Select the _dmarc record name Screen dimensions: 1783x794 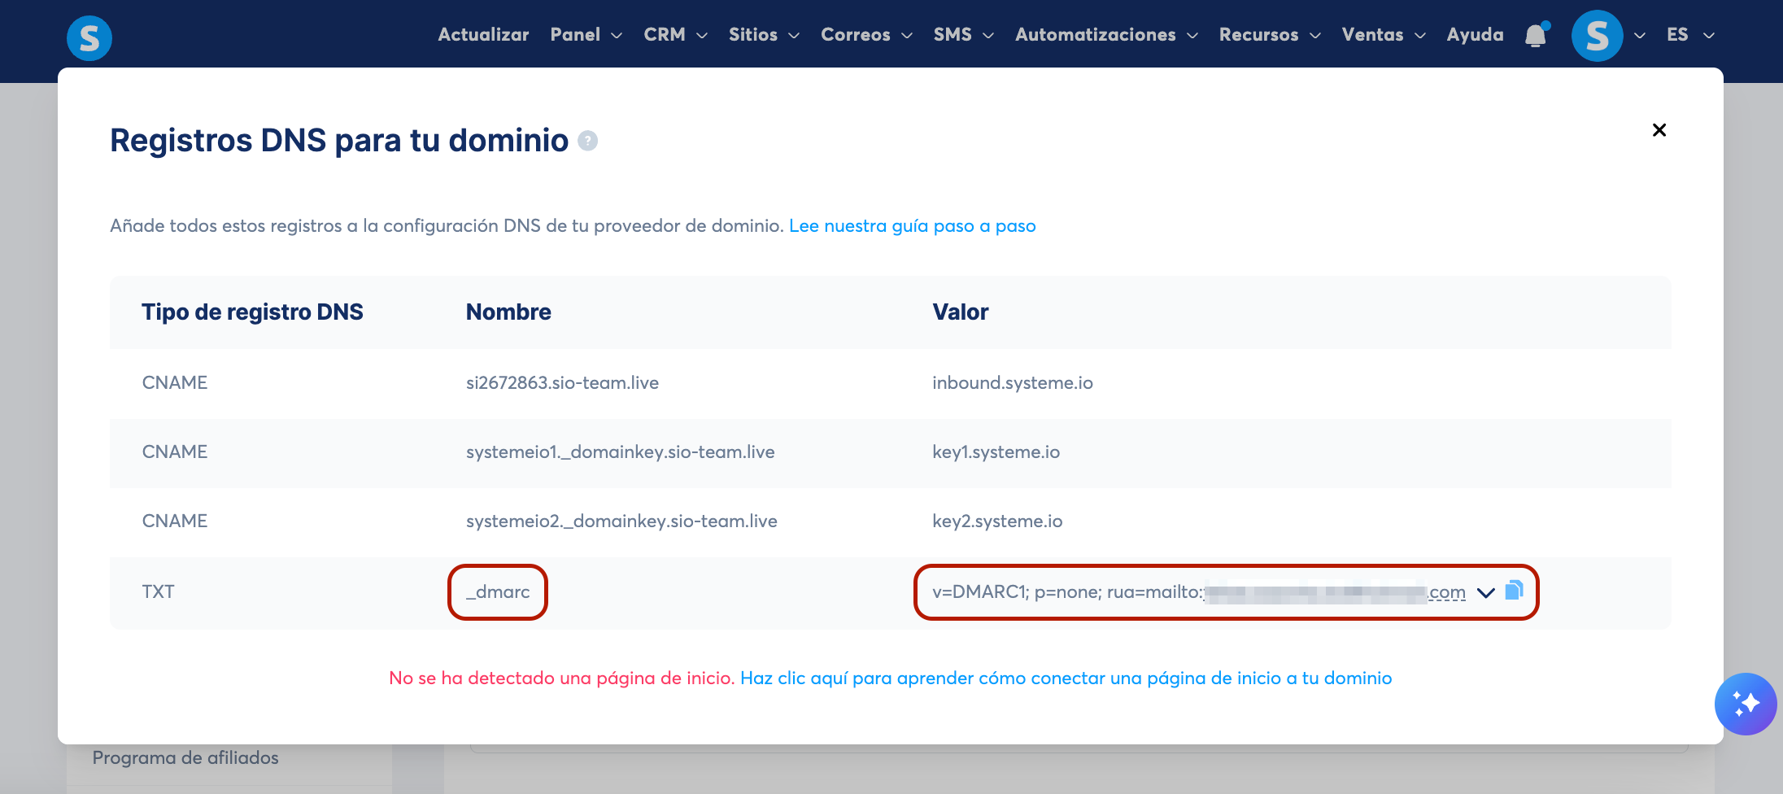498,592
